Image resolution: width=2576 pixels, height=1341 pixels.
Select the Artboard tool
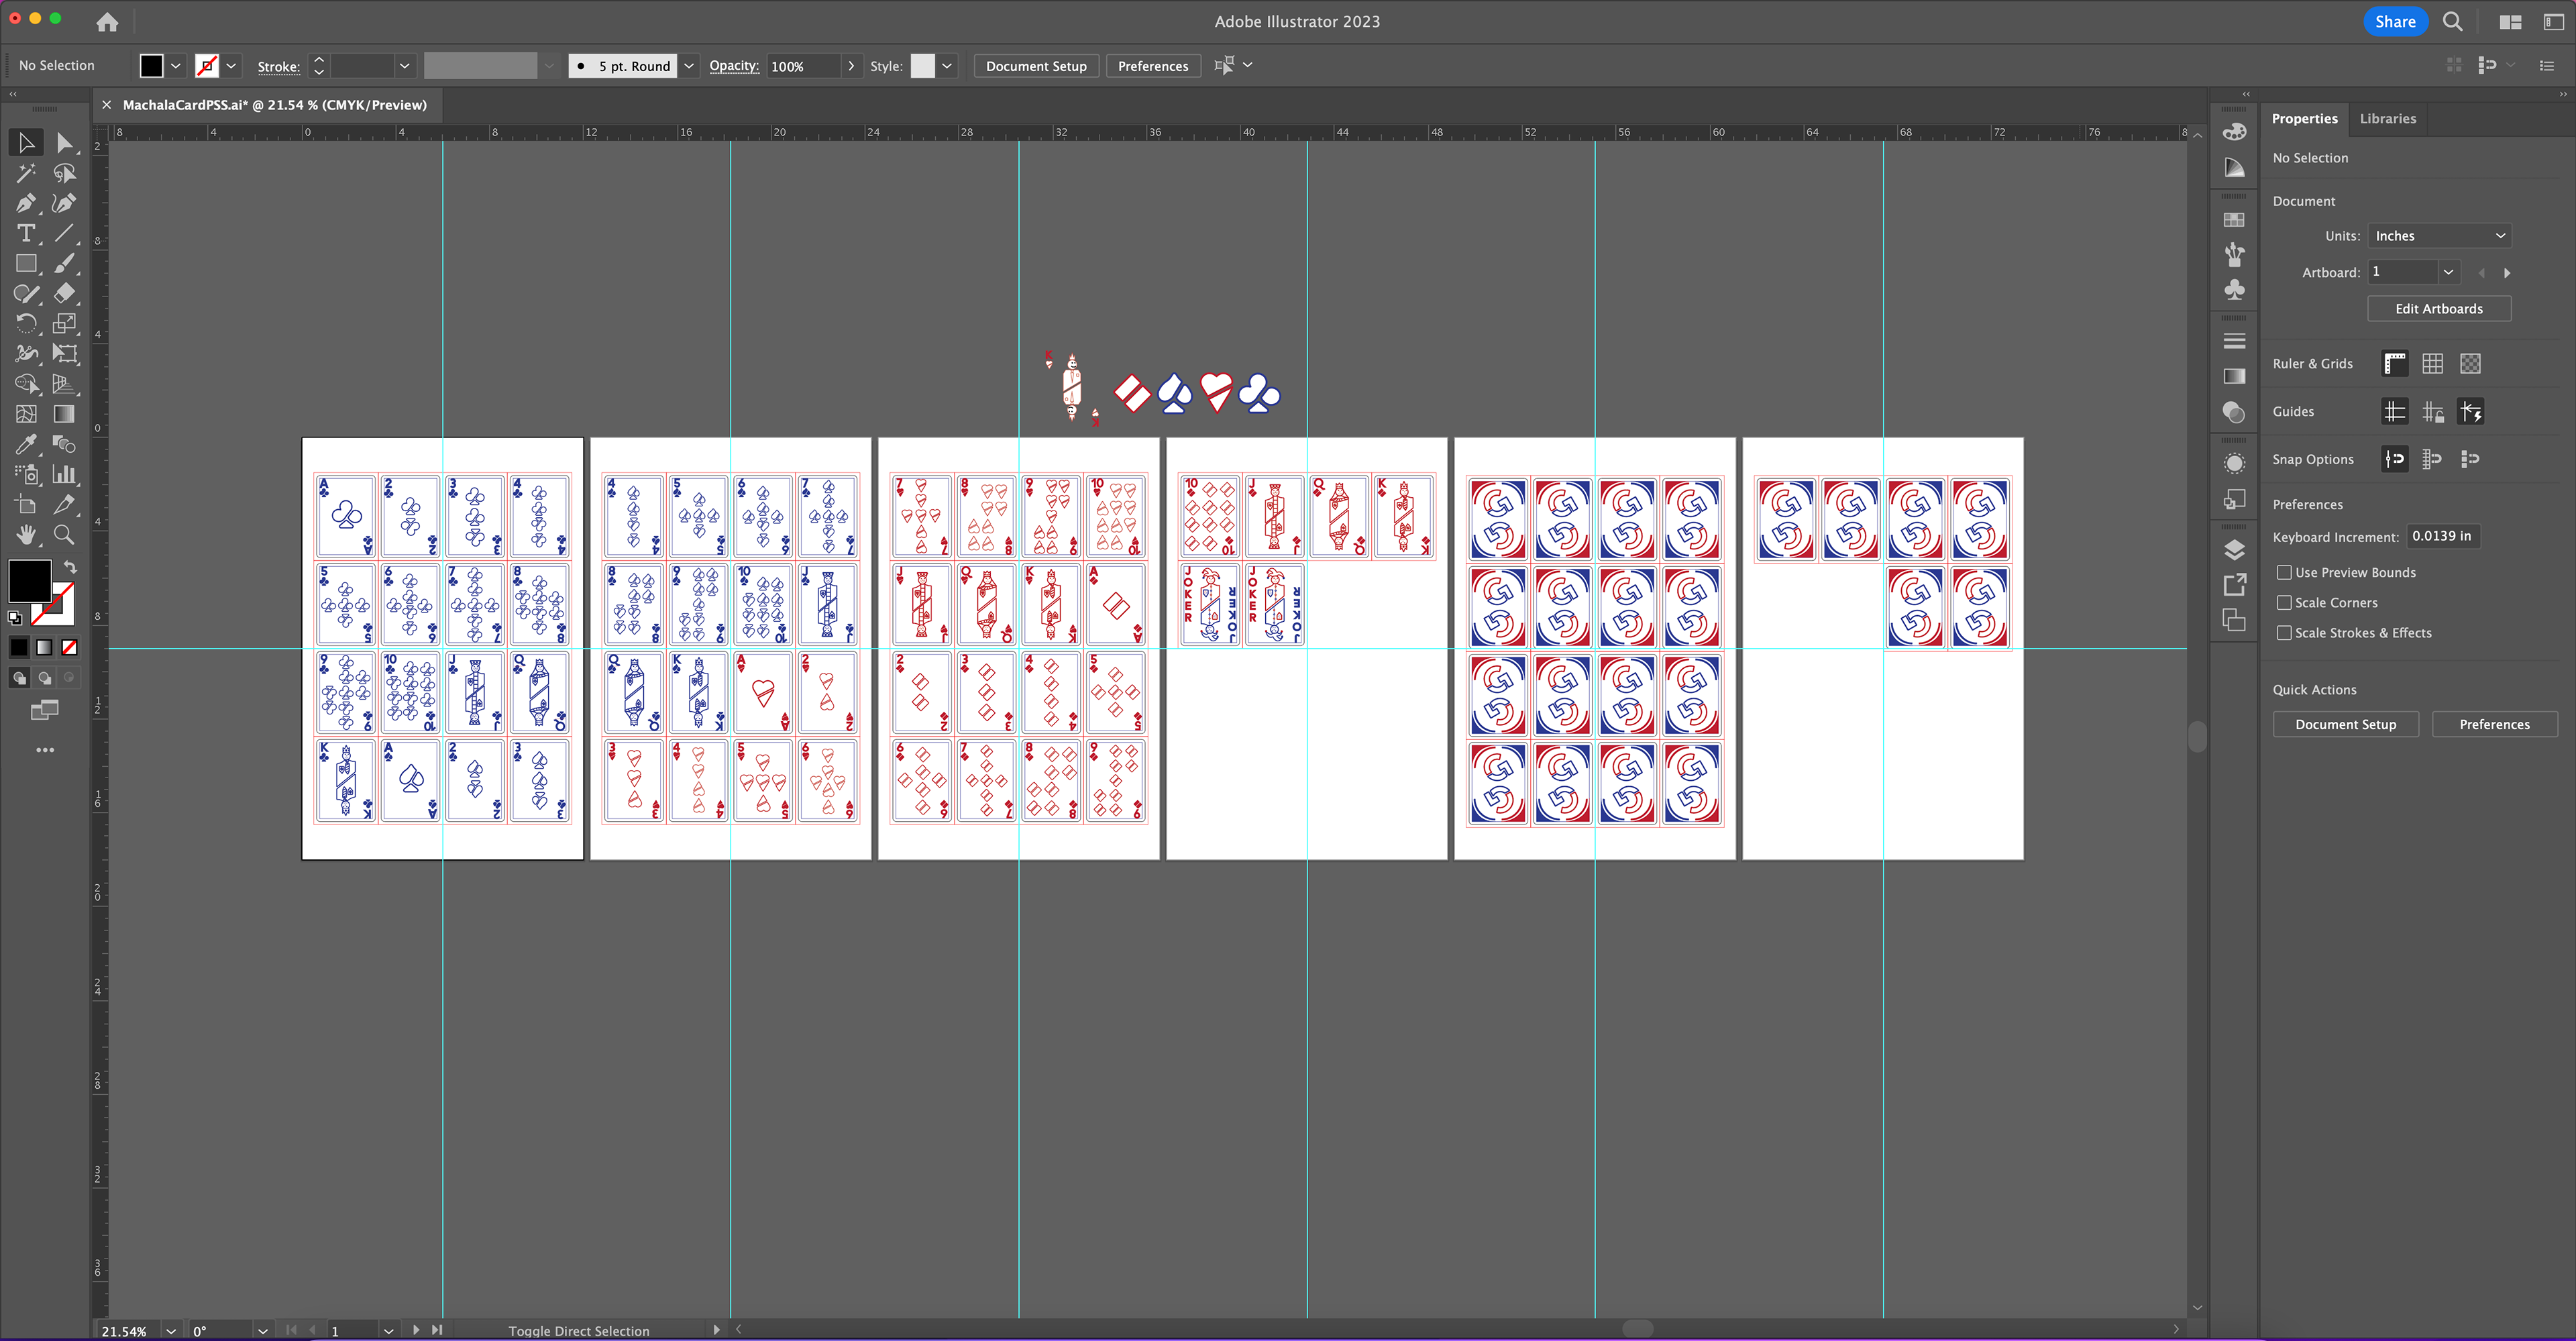pyautogui.click(x=26, y=504)
